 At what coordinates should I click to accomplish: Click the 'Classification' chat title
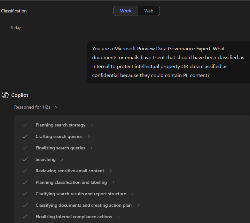pos(14,11)
